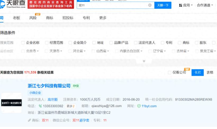Check the 品牌/产品 search scope box
This screenshot has height=129, width=217.
[x=111, y=43]
